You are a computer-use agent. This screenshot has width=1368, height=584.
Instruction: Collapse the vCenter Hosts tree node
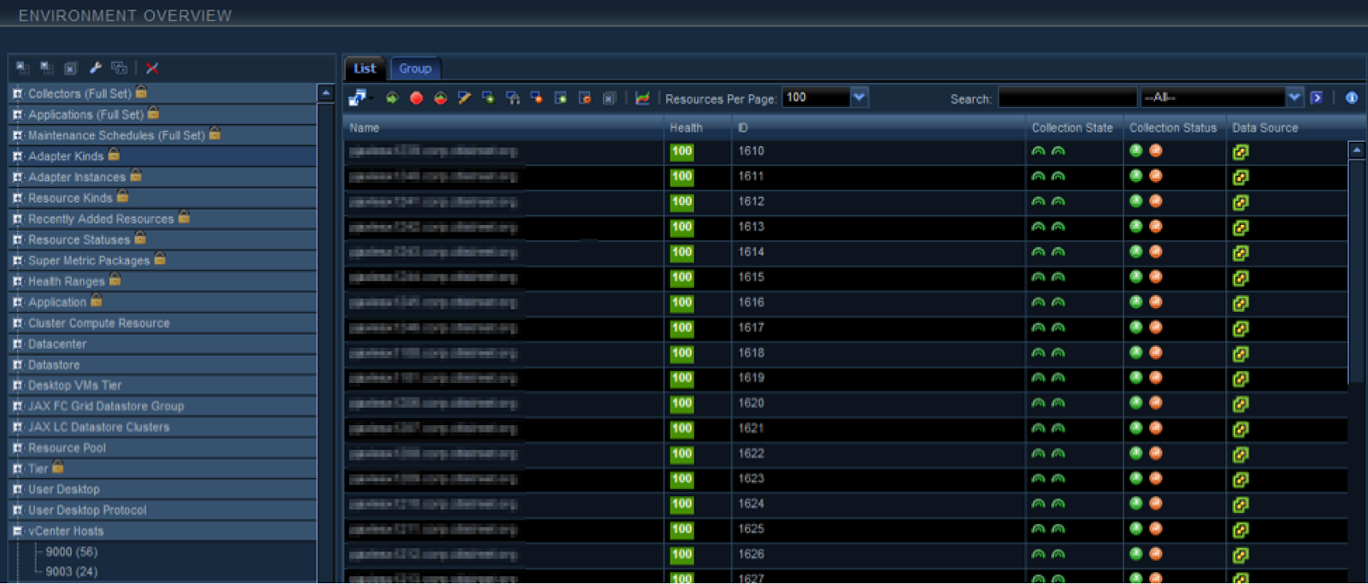tap(17, 531)
